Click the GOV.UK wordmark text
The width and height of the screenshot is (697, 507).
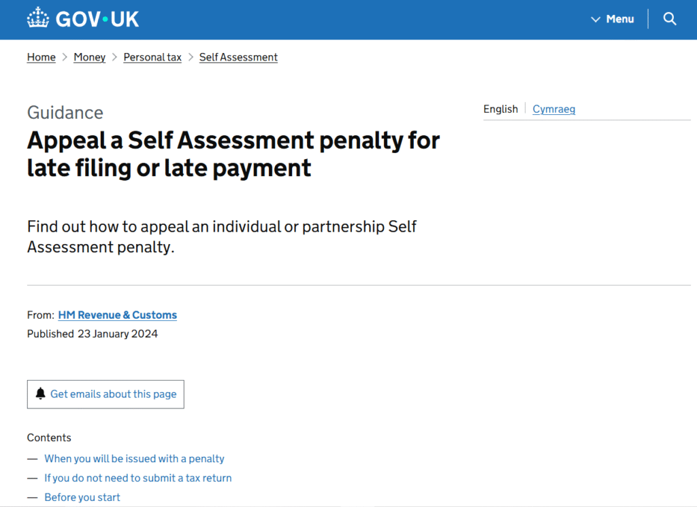click(x=97, y=19)
